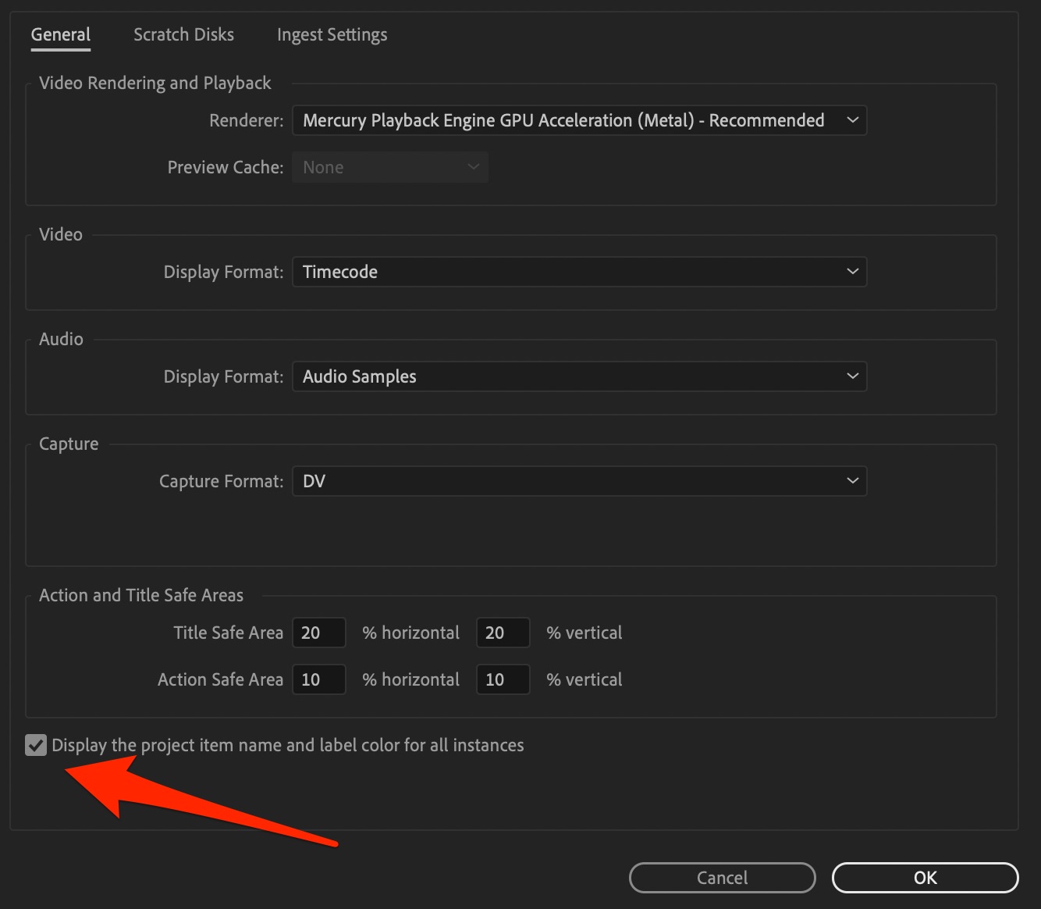Switch to the Scratch Disks tab

183,34
